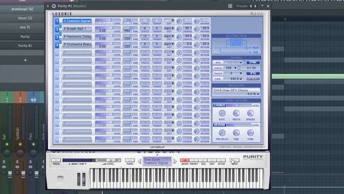Select drumloop1 (6) channel in rack
Image resolution: width=344 pixels, height=194 pixels.
[x=22, y=9]
